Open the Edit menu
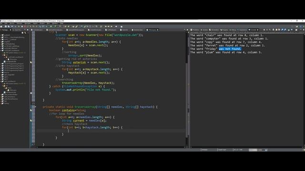Screen dimensions: 305x171 pyautogui.click(x=6, y=23)
